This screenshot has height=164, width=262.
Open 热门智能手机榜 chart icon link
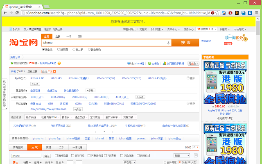[x=173, y=64]
